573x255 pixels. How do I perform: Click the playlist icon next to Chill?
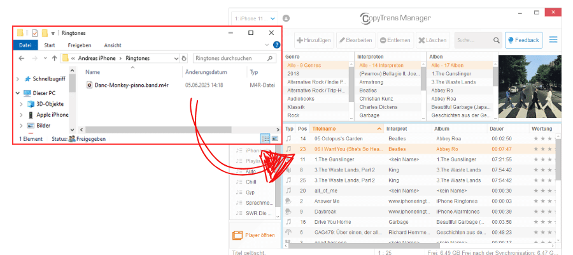click(239, 182)
